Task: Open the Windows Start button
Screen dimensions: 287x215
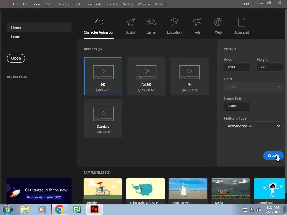Action: pyautogui.click(x=8, y=209)
